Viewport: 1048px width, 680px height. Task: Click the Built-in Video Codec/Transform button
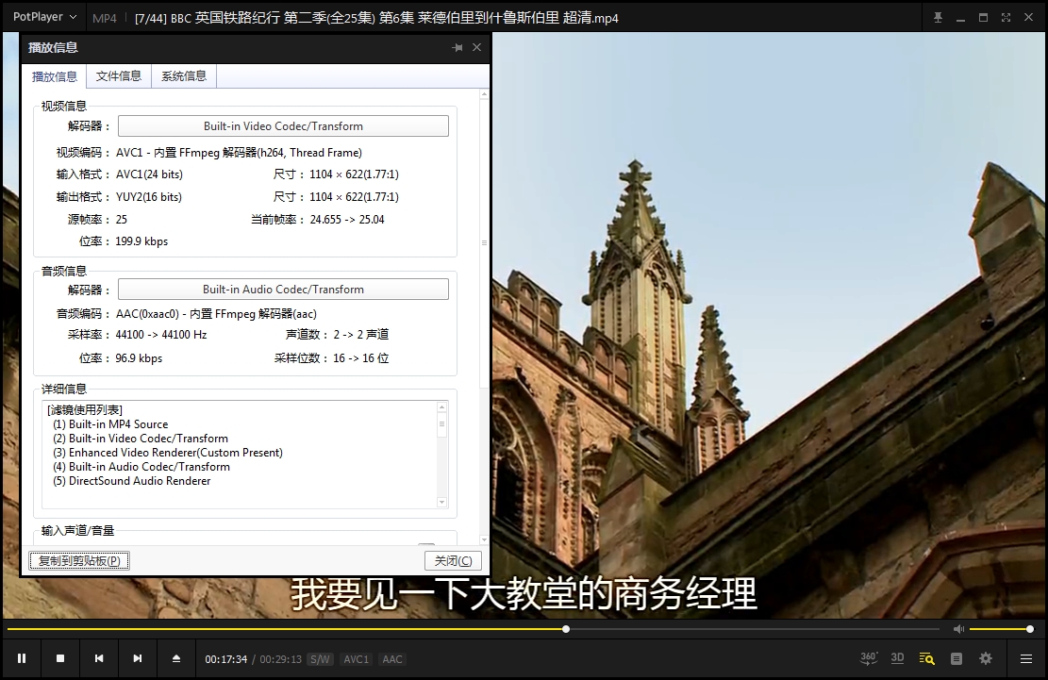pyautogui.click(x=283, y=126)
